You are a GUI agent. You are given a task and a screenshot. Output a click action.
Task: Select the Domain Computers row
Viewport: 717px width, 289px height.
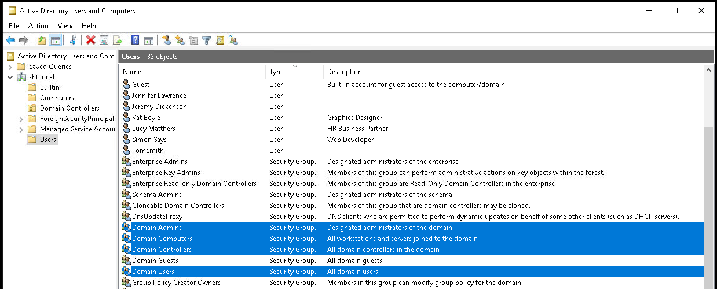412,239
